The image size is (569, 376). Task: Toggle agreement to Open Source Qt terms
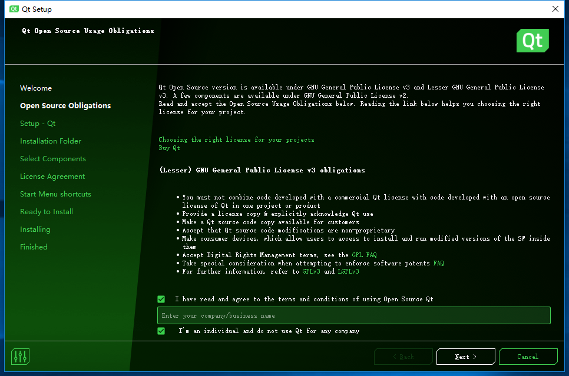tap(161, 299)
